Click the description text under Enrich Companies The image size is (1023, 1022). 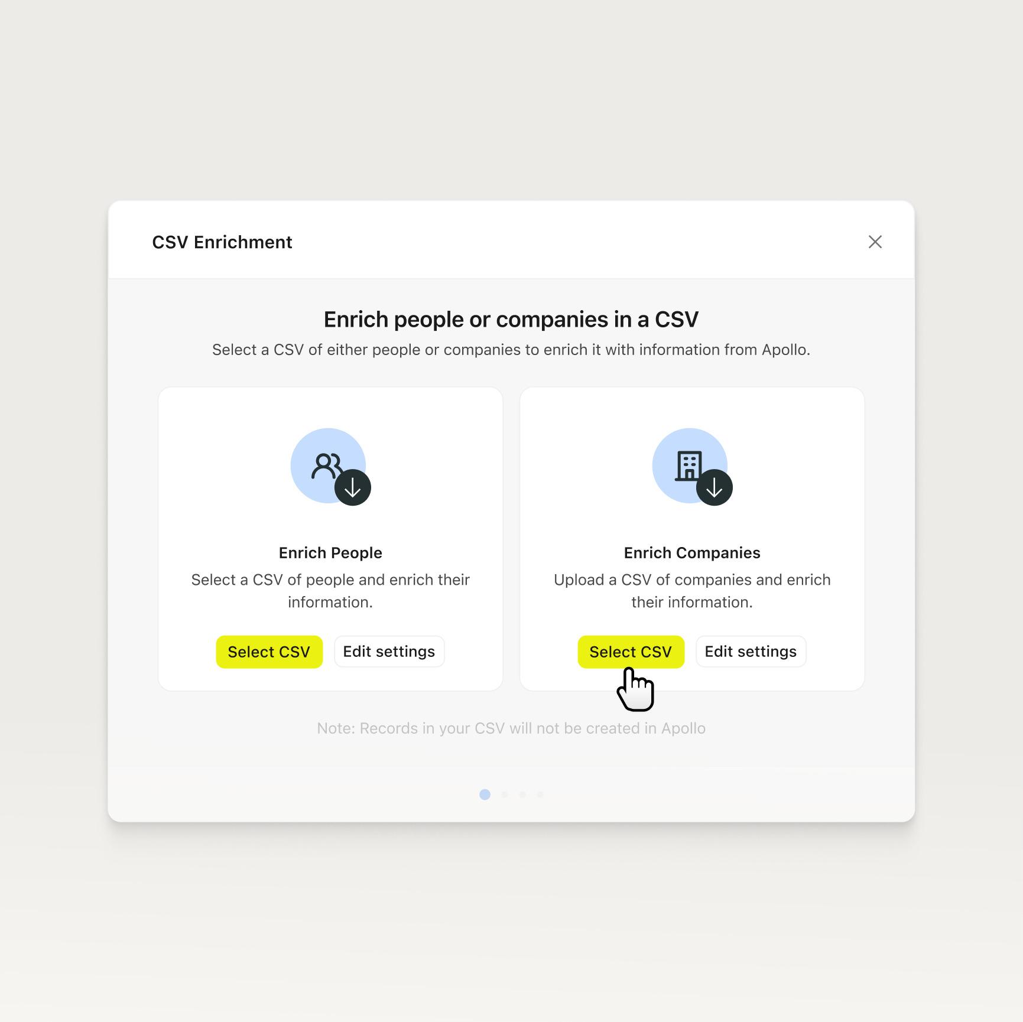[692, 591]
